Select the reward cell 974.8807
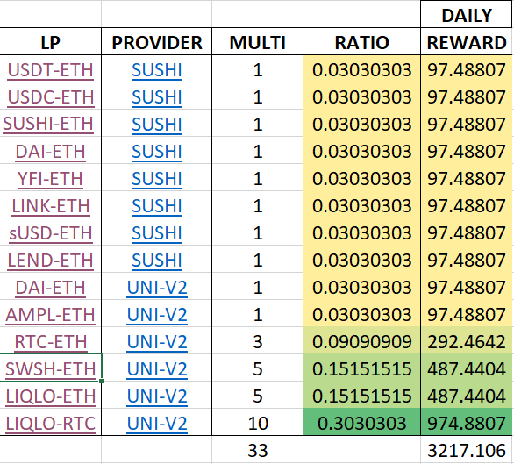 (x=467, y=422)
